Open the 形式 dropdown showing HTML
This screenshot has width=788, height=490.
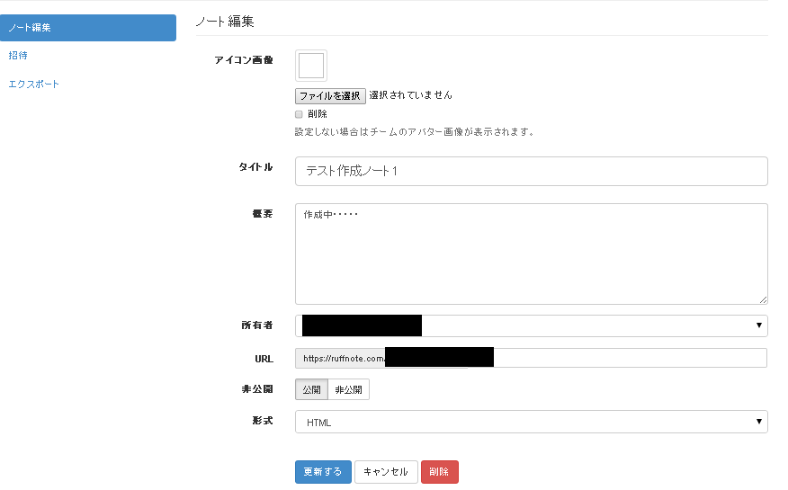click(531, 422)
